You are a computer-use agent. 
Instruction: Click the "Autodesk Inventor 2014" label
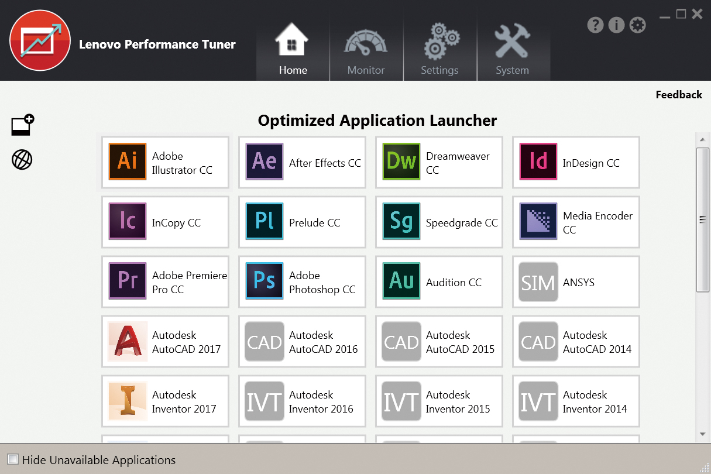tap(595, 402)
